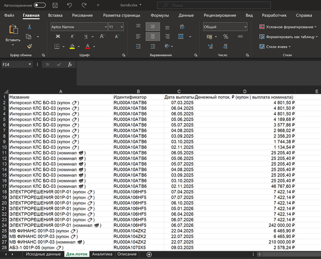
Task: Add a new sheet with plus icon
Action: coord(149,254)
